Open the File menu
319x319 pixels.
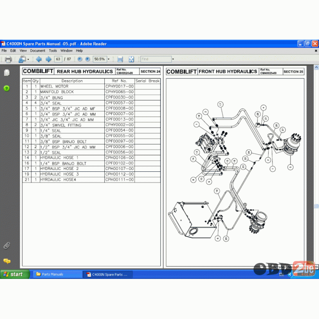click(4, 51)
